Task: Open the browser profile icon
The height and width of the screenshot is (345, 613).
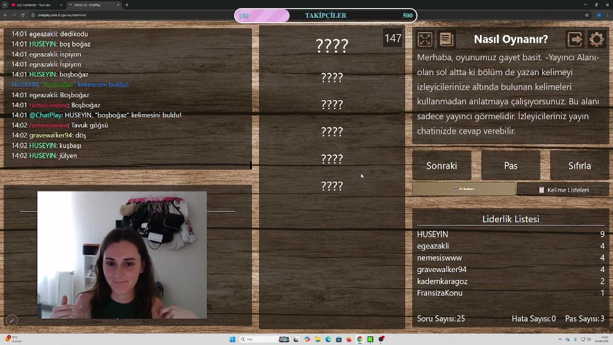Action: pos(599,15)
